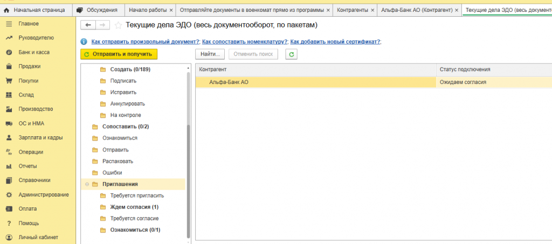
Task: Select Ознакомиться (0/1) under Приглашения
Action: coord(135,230)
